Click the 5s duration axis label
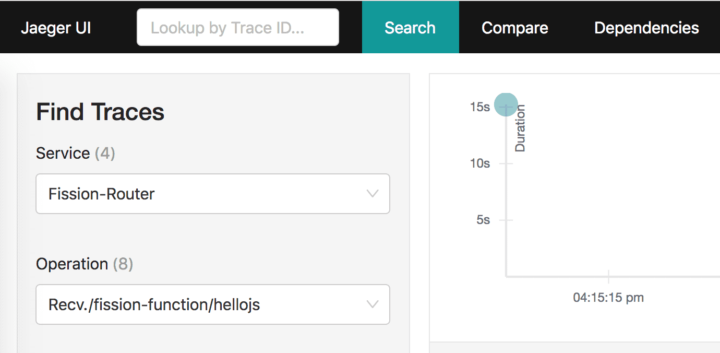The width and height of the screenshot is (720, 353). 483,220
